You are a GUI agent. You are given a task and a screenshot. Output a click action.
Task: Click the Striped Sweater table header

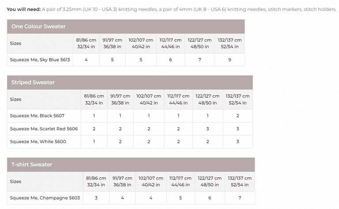coord(33,83)
